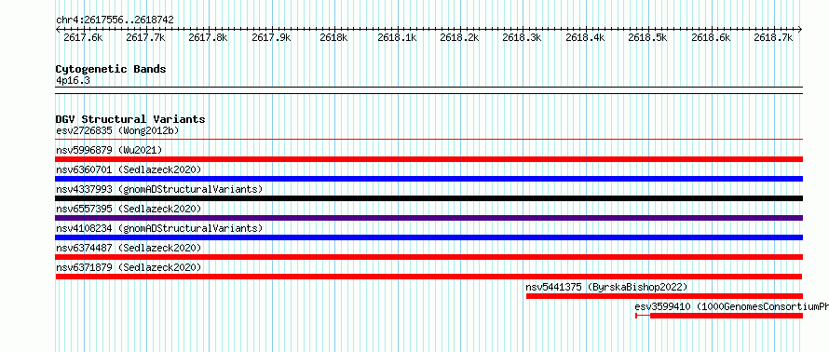Open nsv6371879 (Sedlazeck2020) label
829x352 pixels.
pyautogui.click(x=129, y=267)
